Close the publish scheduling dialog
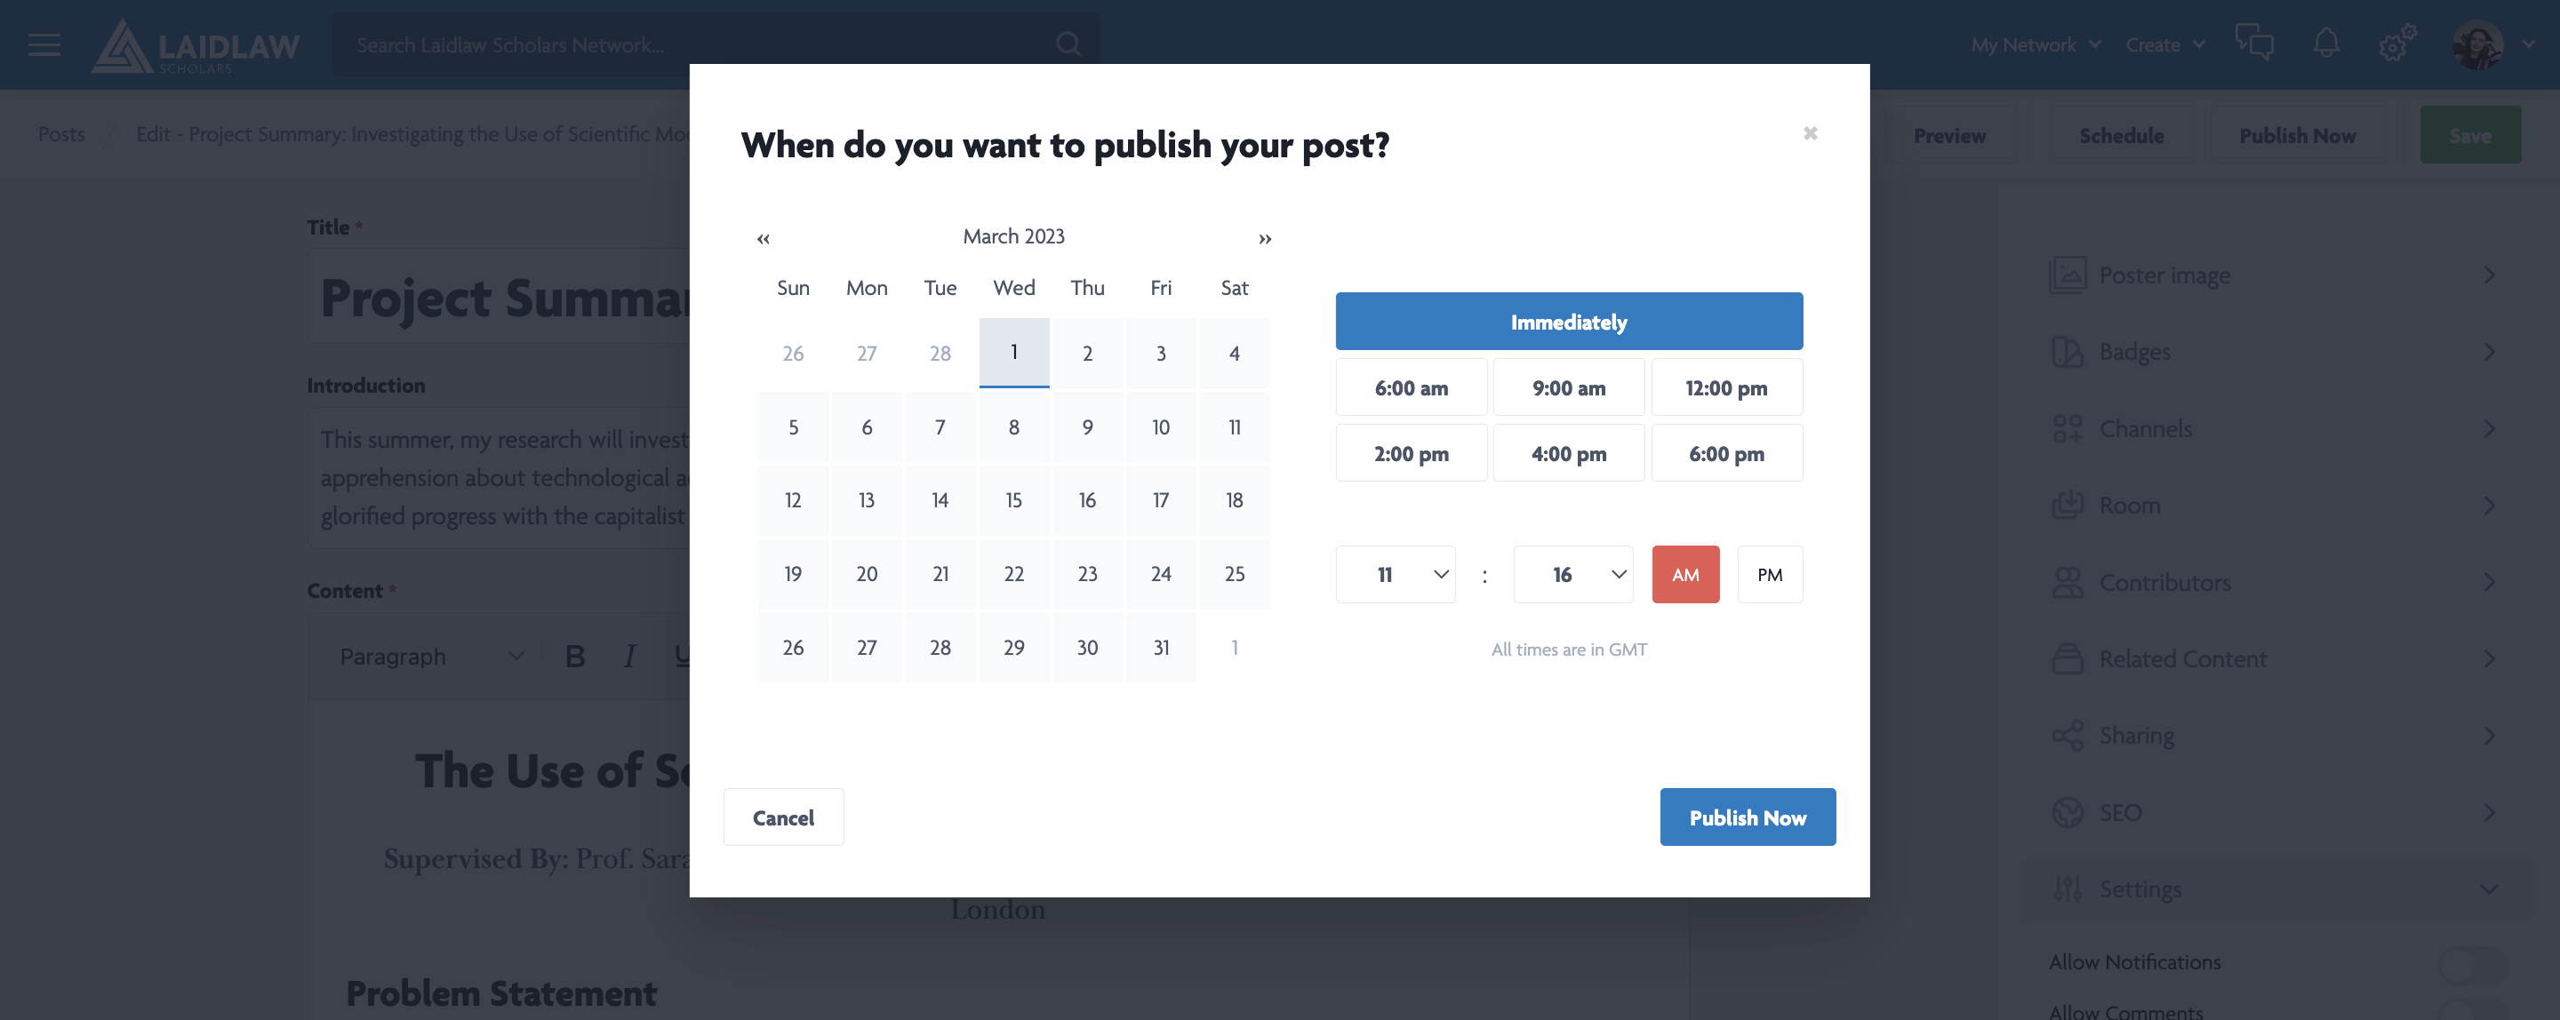The height and width of the screenshot is (1020, 2560). click(1810, 133)
